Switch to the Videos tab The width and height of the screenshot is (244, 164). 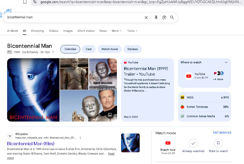tap(53, 31)
